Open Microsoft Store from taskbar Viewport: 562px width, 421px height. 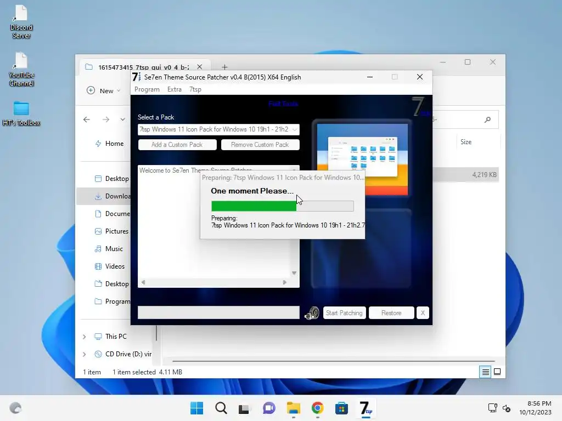[341, 408]
